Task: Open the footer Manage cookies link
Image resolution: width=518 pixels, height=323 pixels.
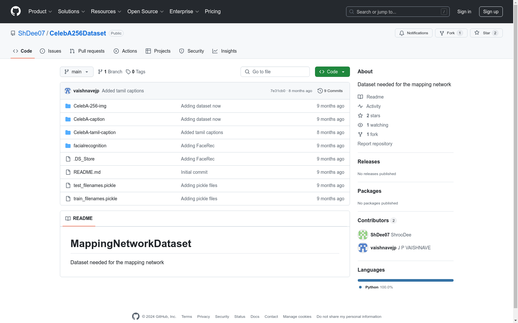Action: pyautogui.click(x=297, y=317)
